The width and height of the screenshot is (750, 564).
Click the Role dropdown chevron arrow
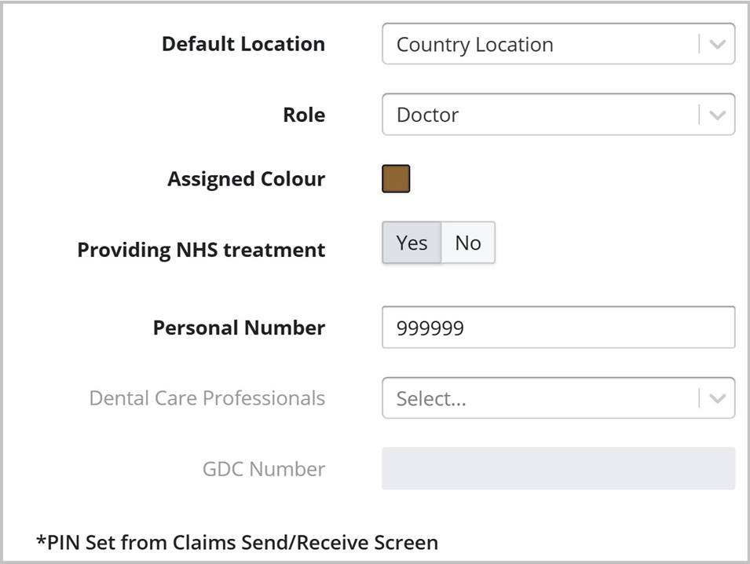point(717,115)
